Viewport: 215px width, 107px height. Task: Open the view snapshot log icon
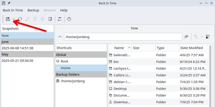tap(43, 19)
